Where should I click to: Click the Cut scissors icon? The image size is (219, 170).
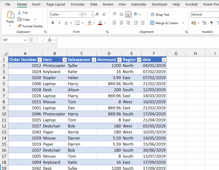tap(19, 12)
